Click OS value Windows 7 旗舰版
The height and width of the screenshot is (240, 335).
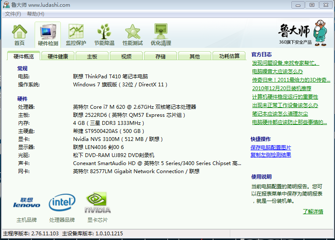click(120, 85)
